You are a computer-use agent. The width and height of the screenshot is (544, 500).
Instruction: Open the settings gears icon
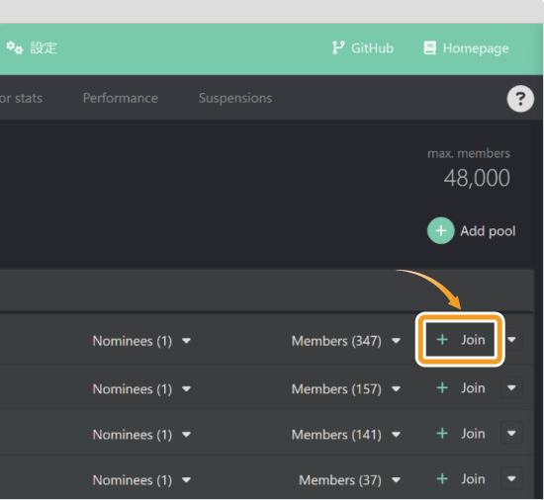click(15, 47)
